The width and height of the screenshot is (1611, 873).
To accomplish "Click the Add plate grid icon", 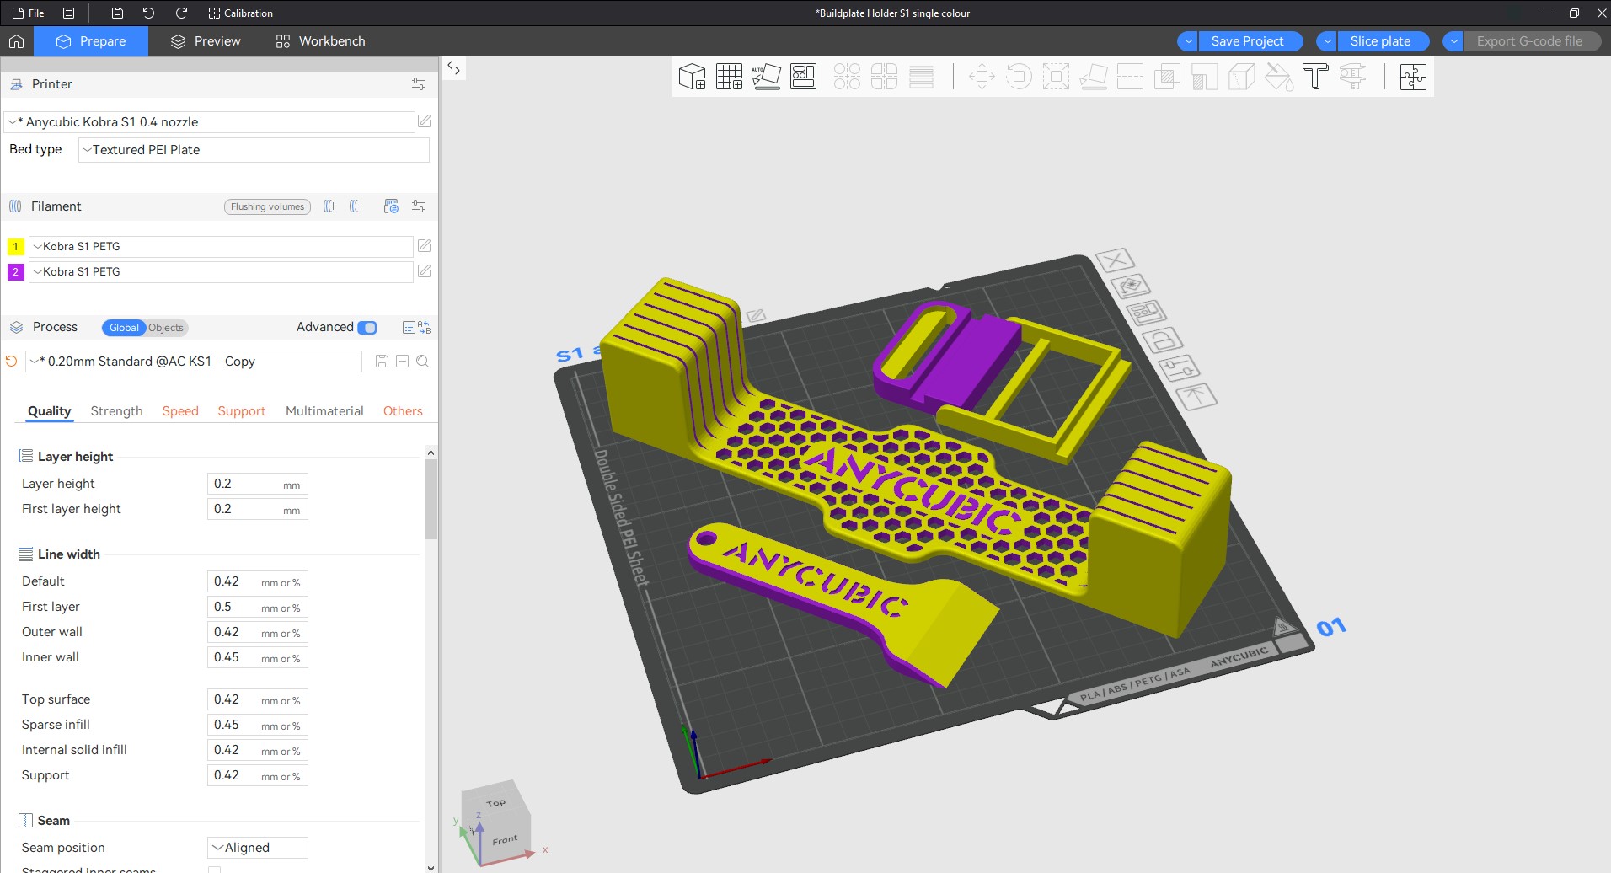I will [x=729, y=77].
